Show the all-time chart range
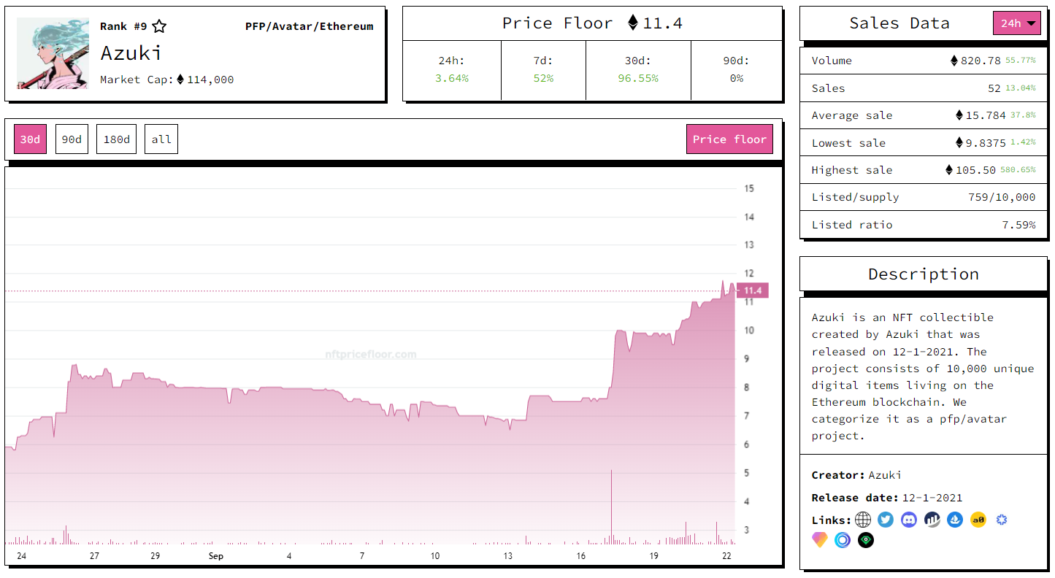Viewport: 1055px width, 578px height. [x=161, y=139]
